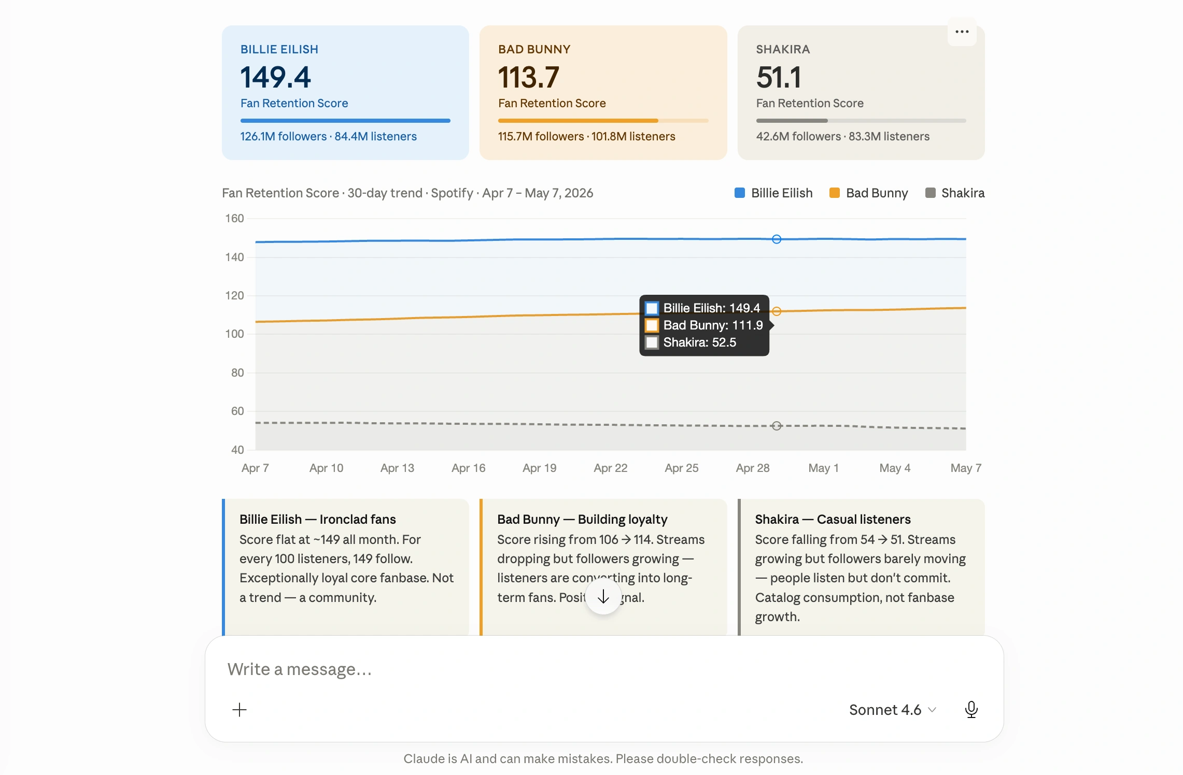Select the Bad Bunny score card
The image size is (1183, 775).
(603, 92)
